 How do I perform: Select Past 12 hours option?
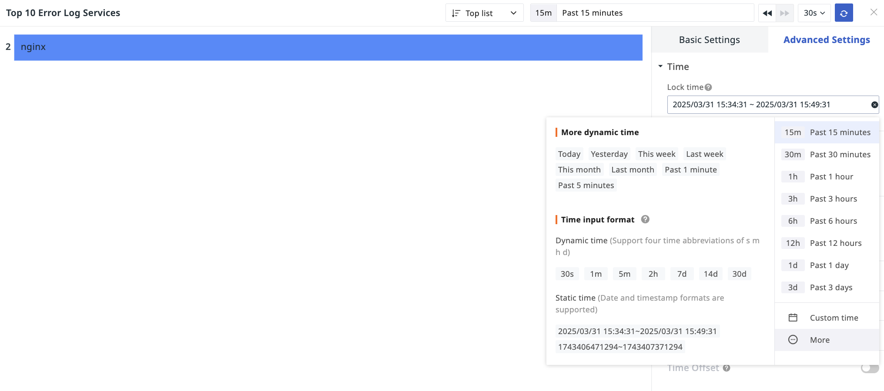[827, 243]
